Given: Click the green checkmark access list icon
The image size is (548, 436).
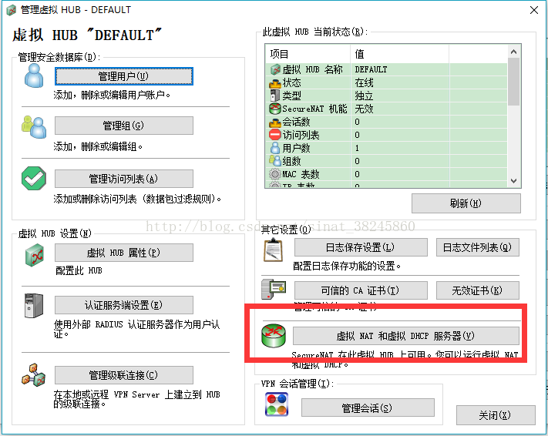Looking at the screenshot, I should 35,178.
